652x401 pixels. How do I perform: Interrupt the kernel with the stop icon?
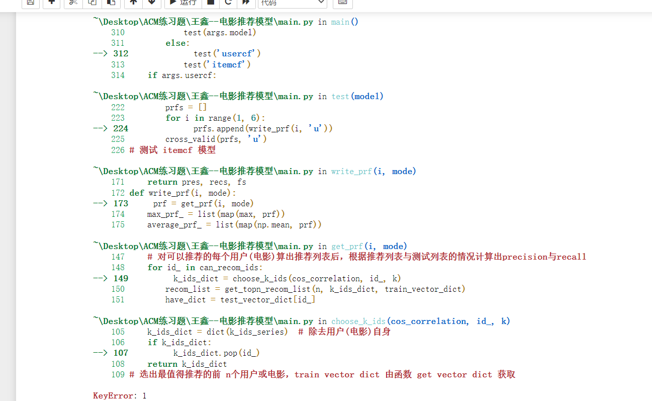[x=210, y=4]
